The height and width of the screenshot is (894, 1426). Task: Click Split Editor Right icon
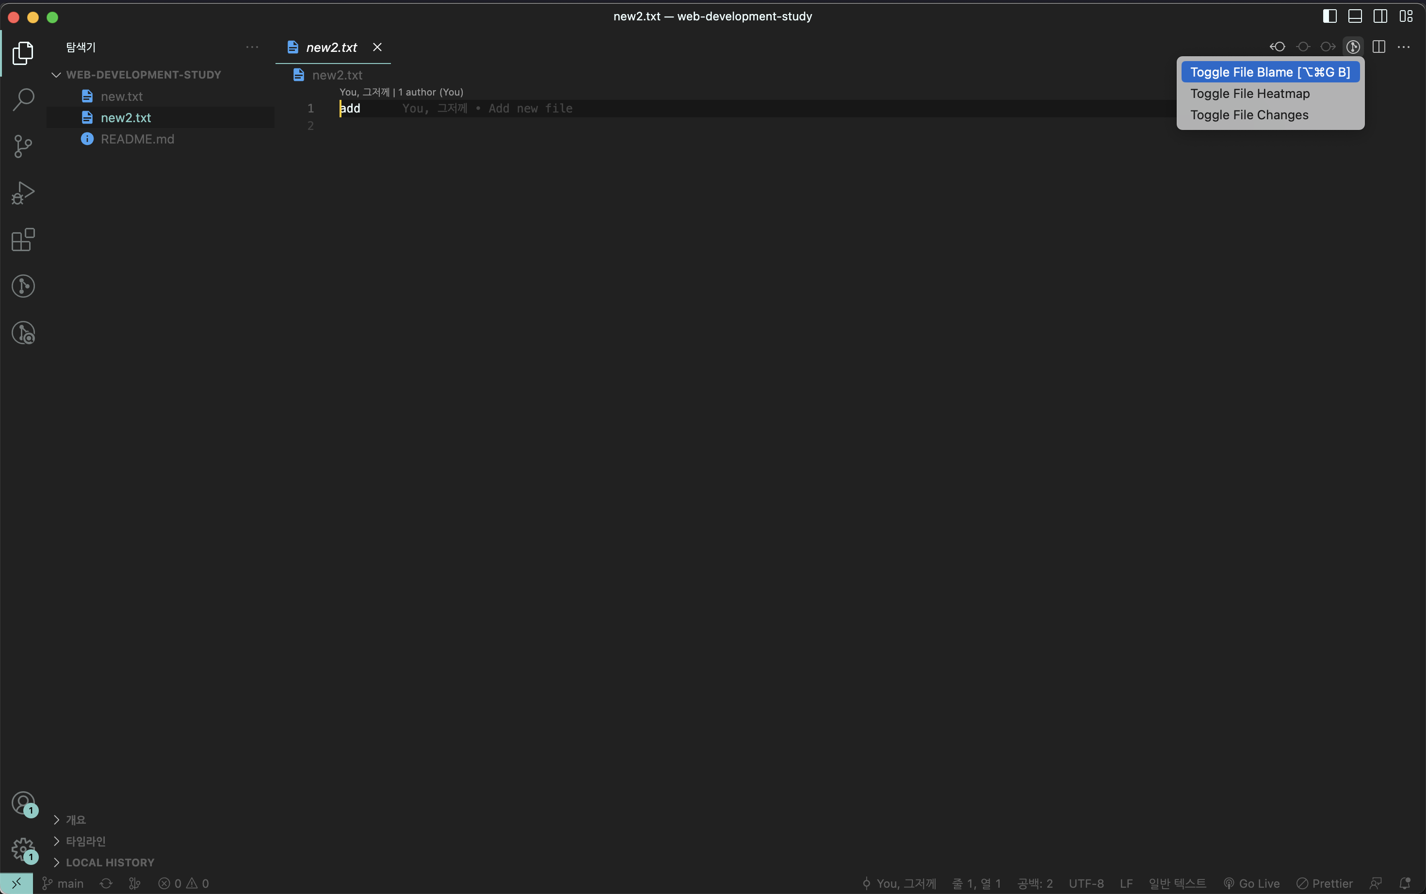(x=1378, y=47)
